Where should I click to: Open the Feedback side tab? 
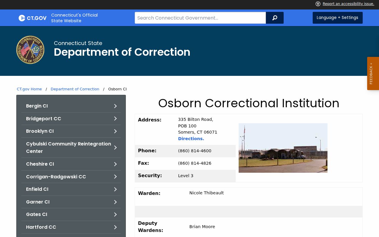373,73
